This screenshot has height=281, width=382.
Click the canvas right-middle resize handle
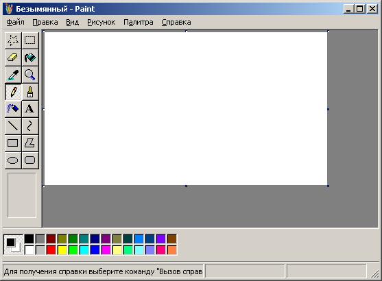pyautogui.click(x=328, y=110)
